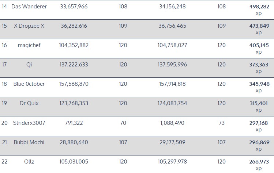Image resolution: width=274 pixels, height=173 pixels.
Task: Open Blue 0ctober's profile link
Action: tap(29, 84)
